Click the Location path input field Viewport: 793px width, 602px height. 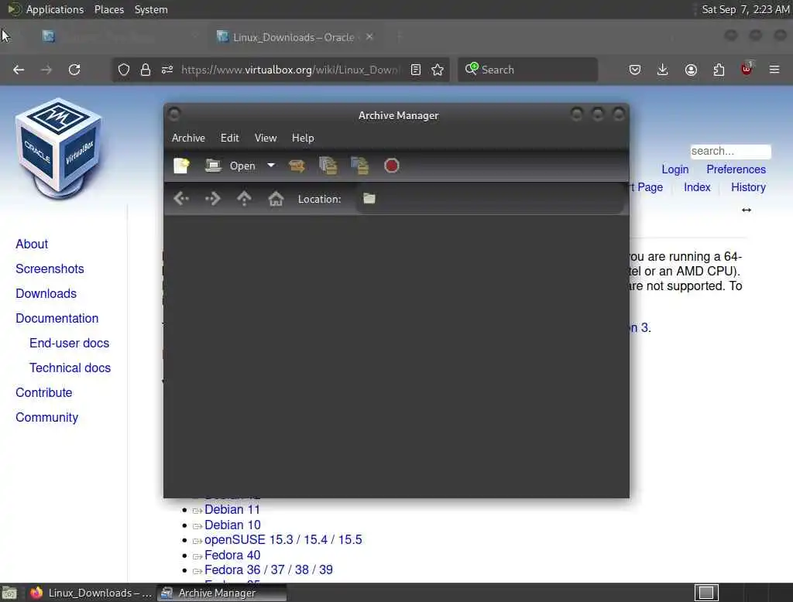click(489, 199)
